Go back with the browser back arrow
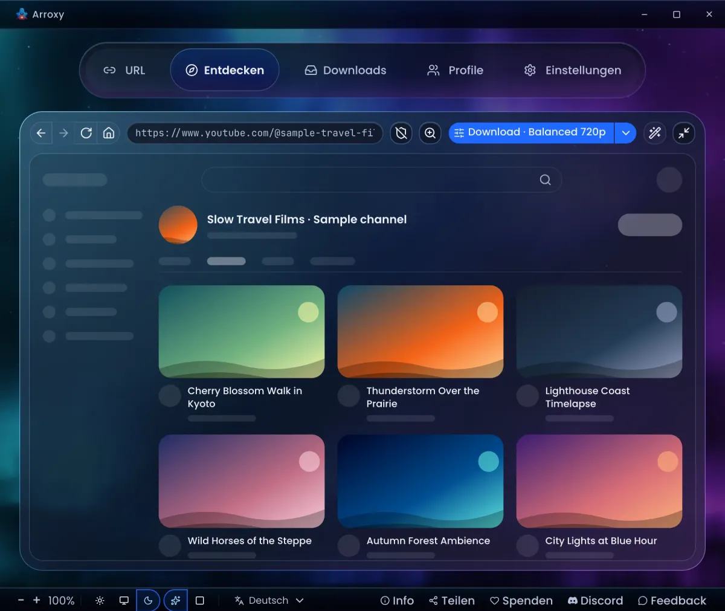The height and width of the screenshot is (611, 725). point(41,133)
